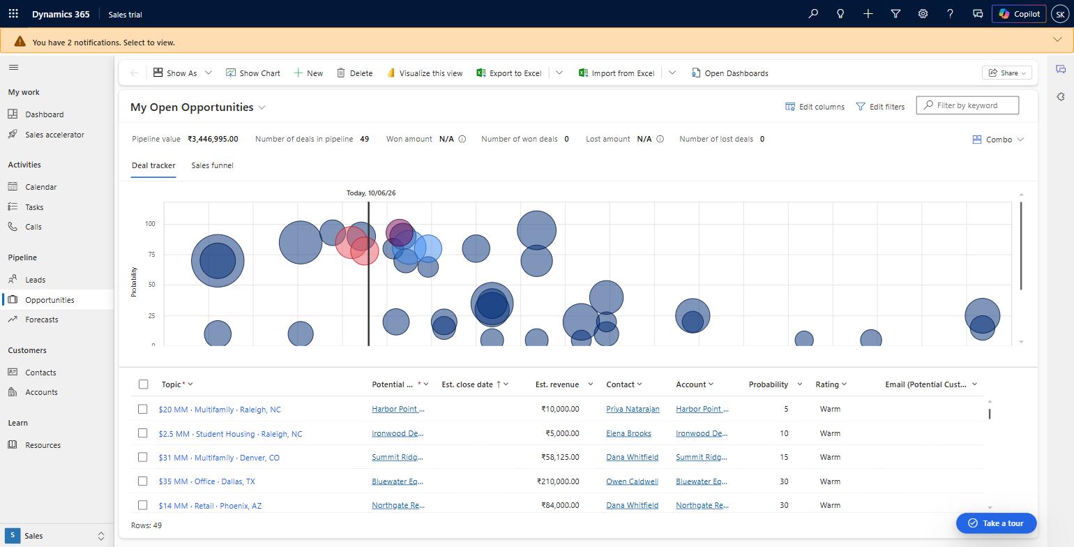1074x547 pixels.
Task: Check the $14 MM Retail Phoenix row
Action: [x=142, y=505]
